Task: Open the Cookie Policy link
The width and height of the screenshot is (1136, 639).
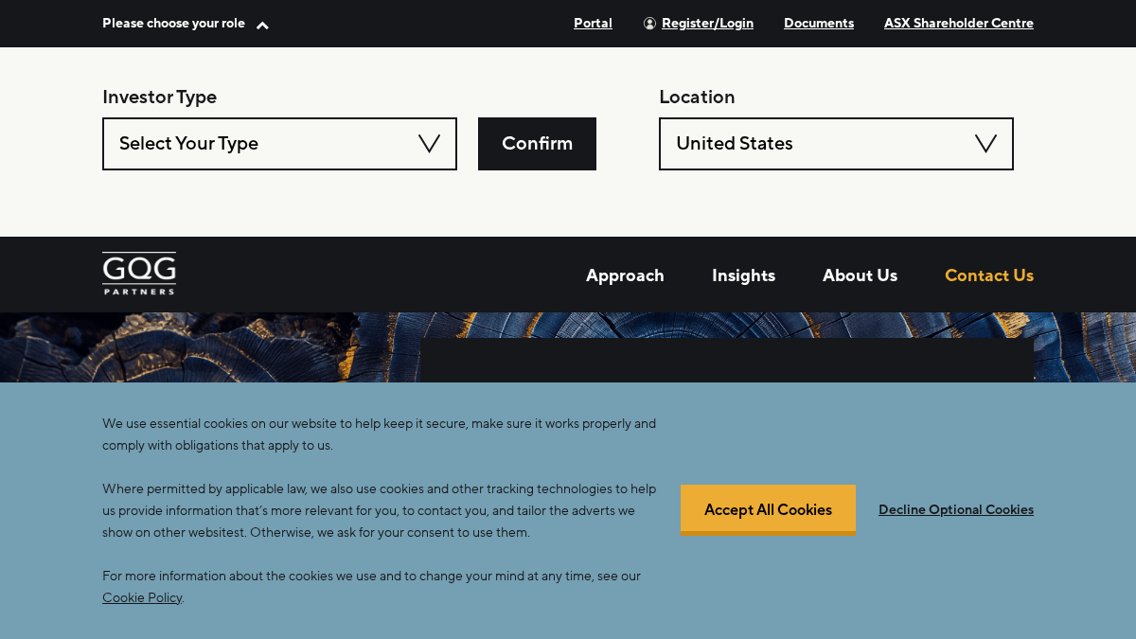Action: [x=142, y=598]
